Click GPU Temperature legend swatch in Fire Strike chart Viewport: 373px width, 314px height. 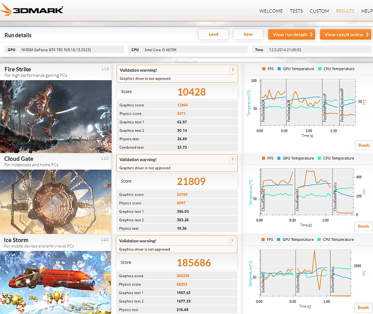tap(279, 68)
